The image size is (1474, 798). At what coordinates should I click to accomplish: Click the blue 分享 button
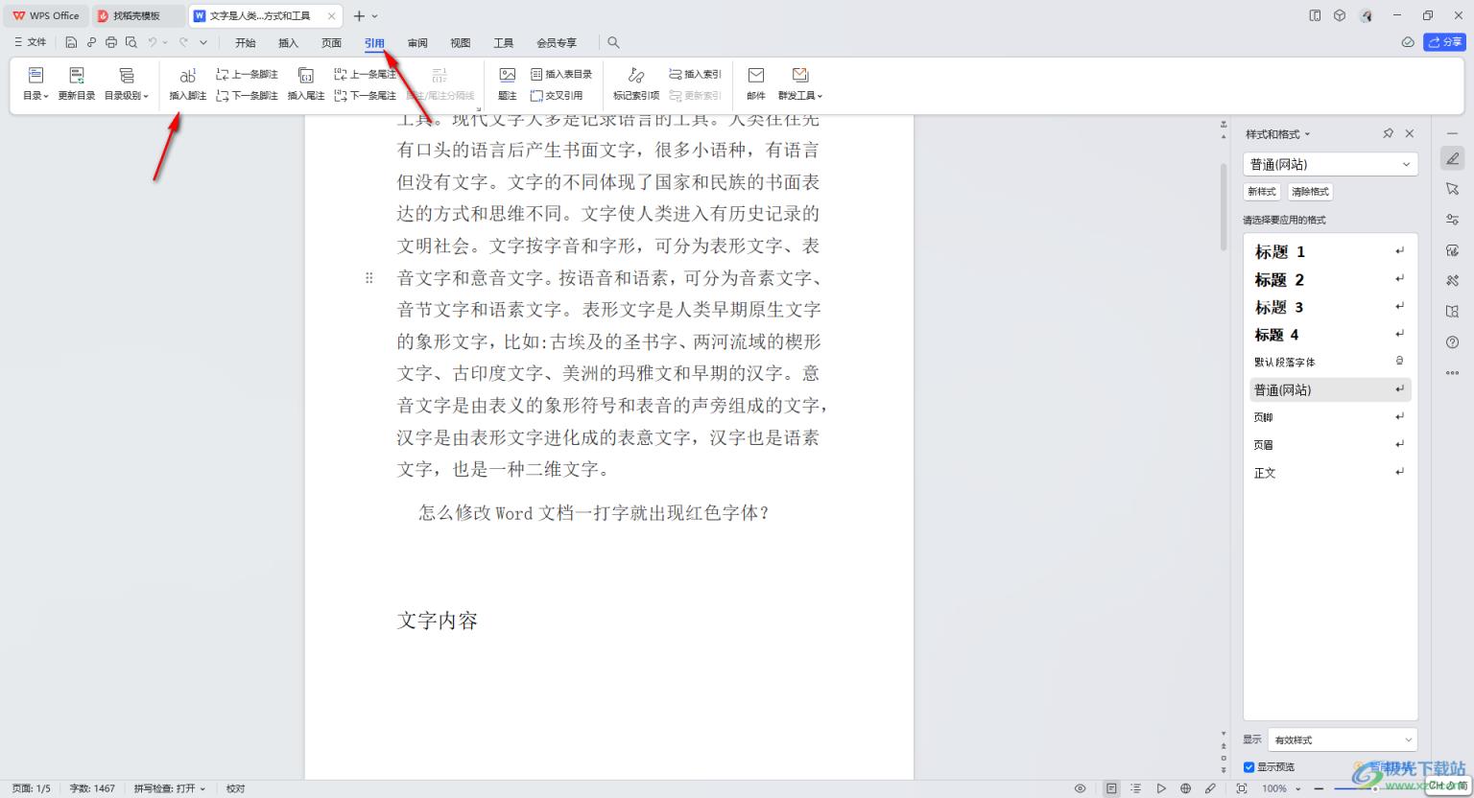pyautogui.click(x=1444, y=42)
